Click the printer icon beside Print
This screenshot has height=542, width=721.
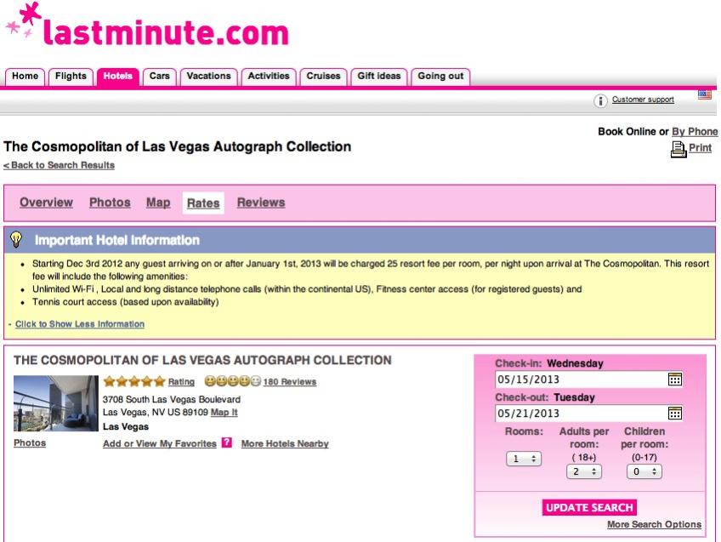click(x=678, y=149)
